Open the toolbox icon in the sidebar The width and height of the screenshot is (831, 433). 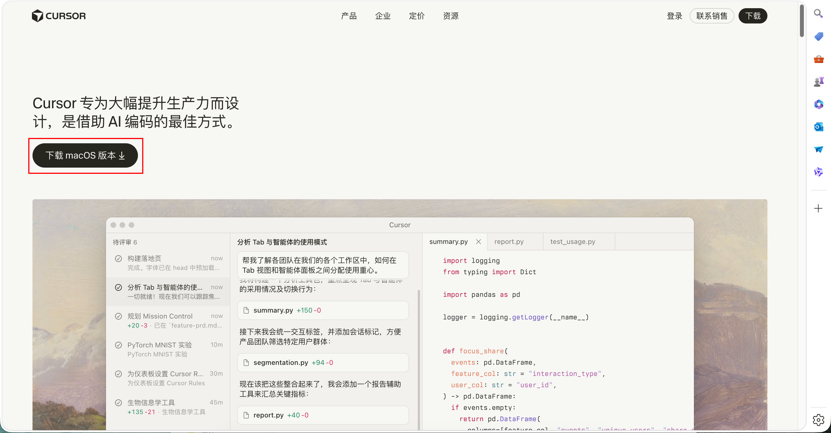point(818,59)
